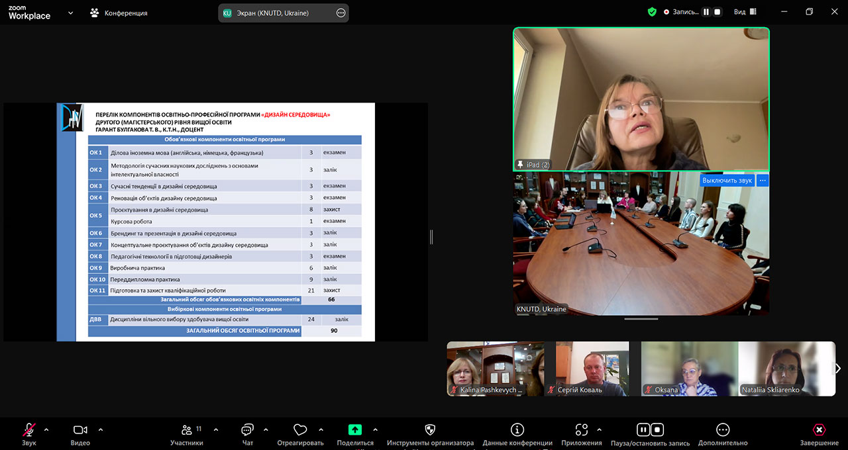
Task: Click the slide row 'Реновація об'єктів дизайну середовища'
Action: coord(225,198)
